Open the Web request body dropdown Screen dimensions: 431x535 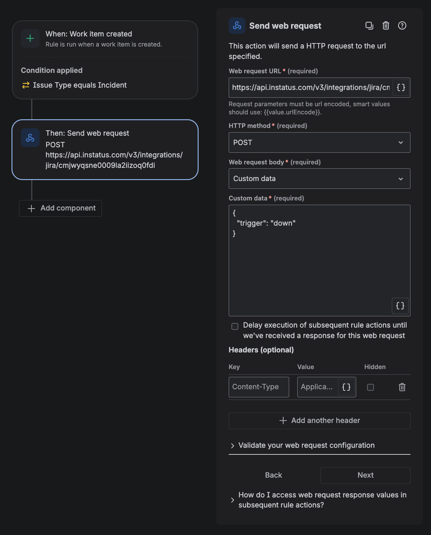[x=319, y=179]
